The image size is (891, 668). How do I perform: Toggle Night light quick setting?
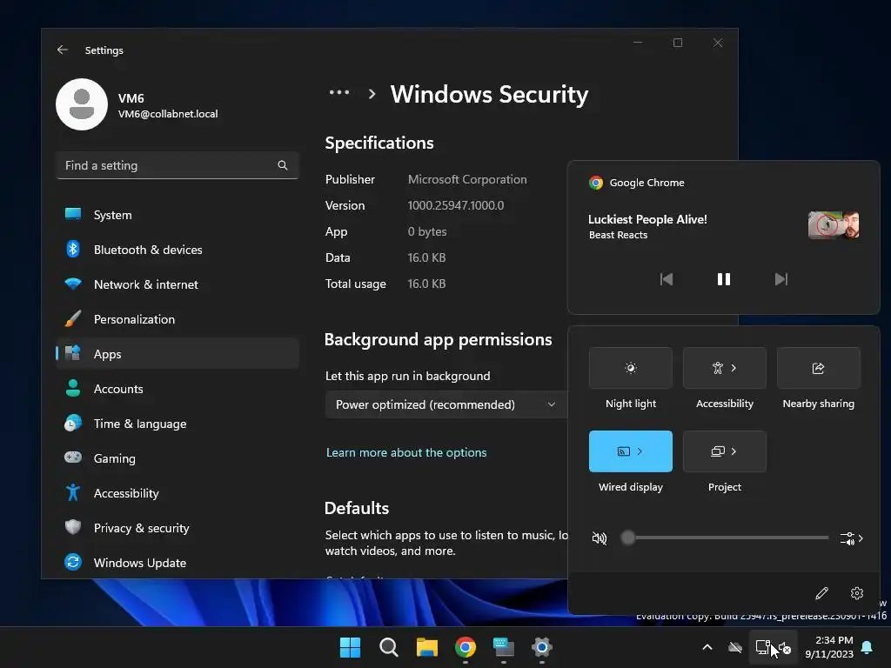631,368
